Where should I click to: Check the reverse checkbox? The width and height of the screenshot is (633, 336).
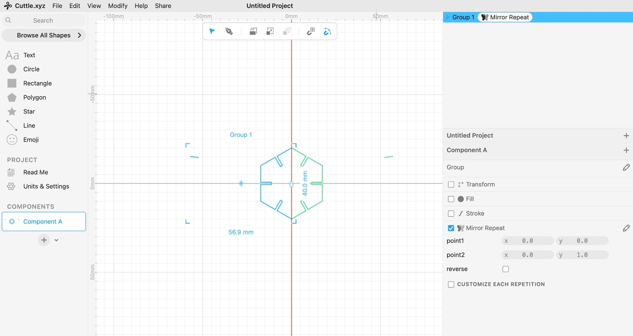(x=506, y=269)
